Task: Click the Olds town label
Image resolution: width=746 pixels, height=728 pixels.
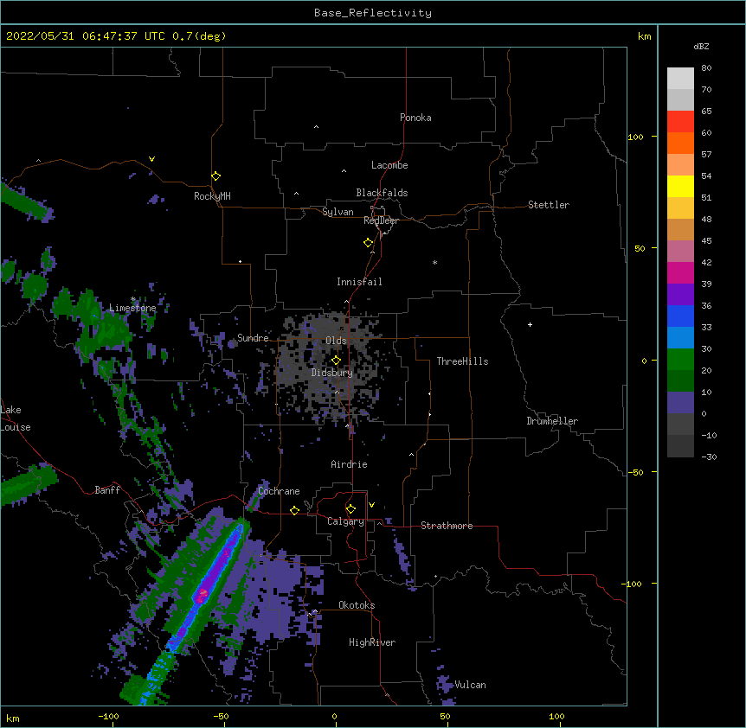Action: pyautogui.click(x=336, y=341)
